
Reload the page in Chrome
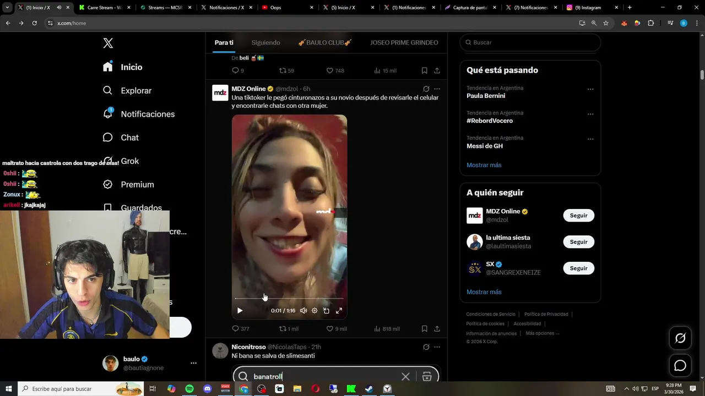click(x=34, y=23)
